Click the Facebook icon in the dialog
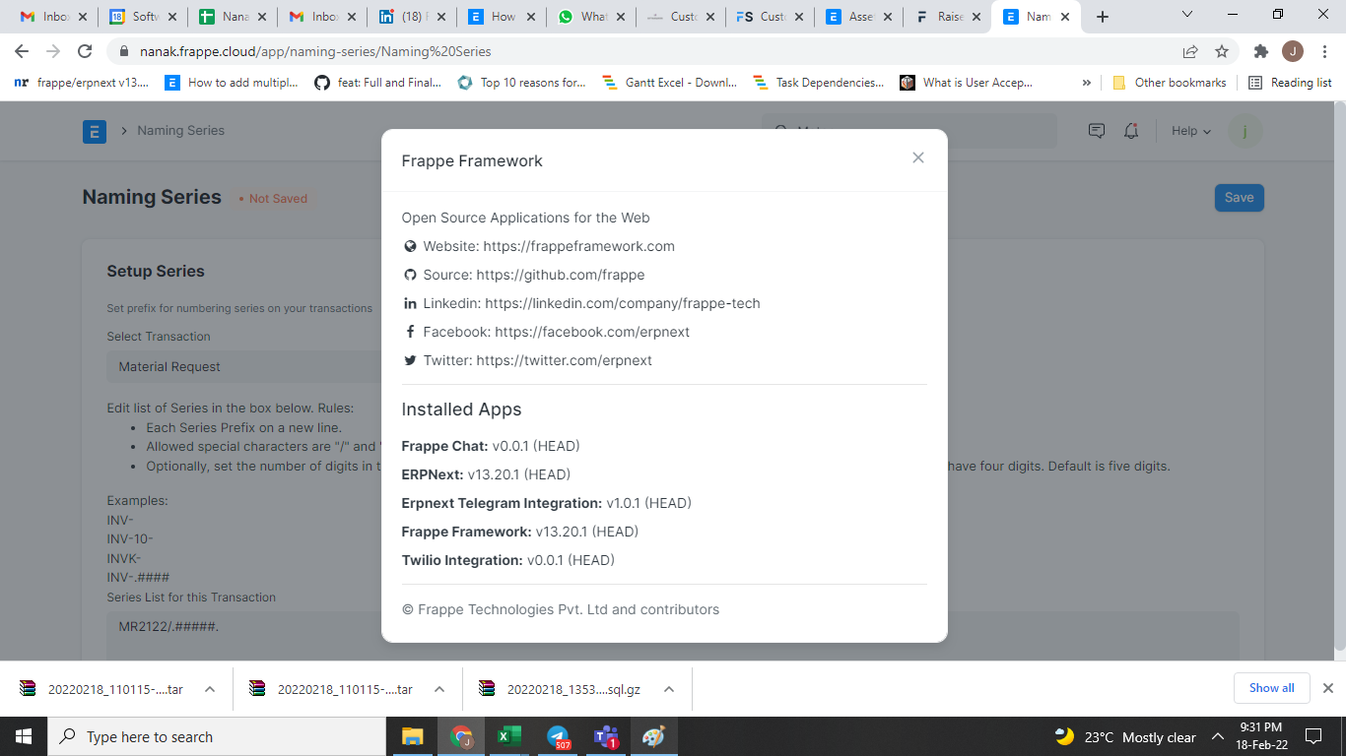The height and width of the screenshot is (756, 1346). coord(410,332)
